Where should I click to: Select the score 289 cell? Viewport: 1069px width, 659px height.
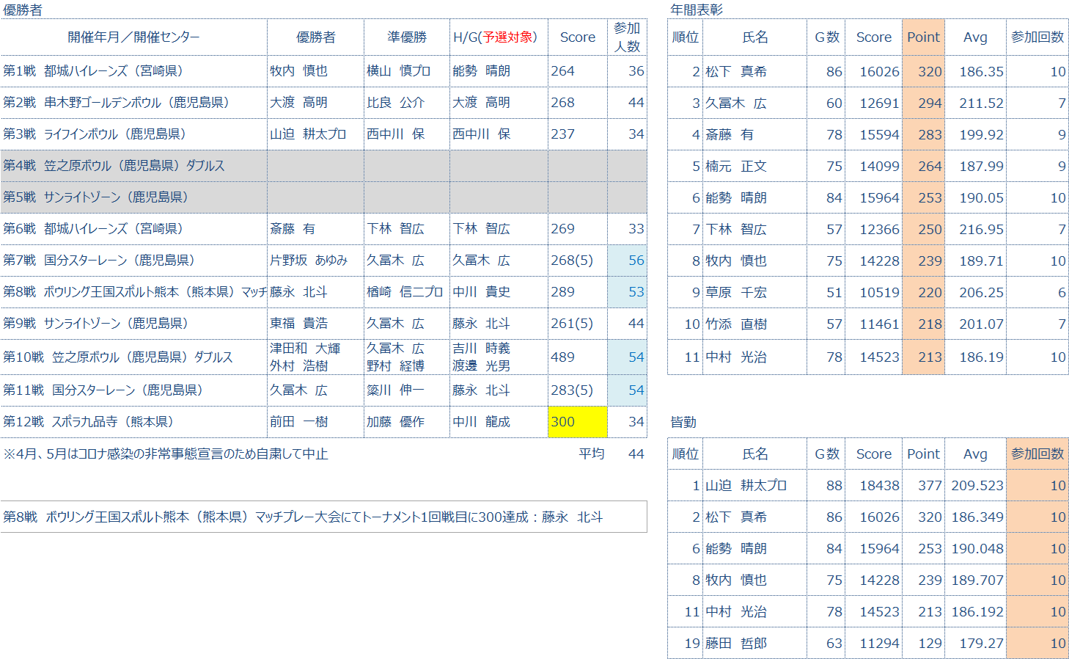click(x=578, y=292)
